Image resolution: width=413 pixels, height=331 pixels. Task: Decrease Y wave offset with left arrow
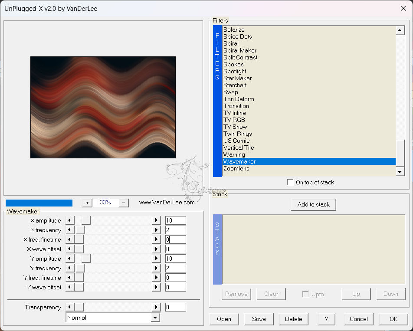(70, 287)
